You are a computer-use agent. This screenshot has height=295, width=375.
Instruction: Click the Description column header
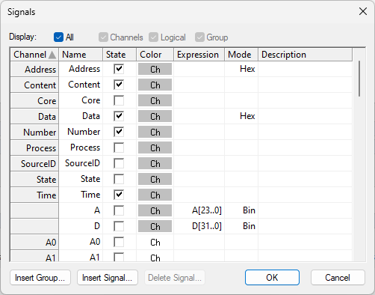pos(306,55)
